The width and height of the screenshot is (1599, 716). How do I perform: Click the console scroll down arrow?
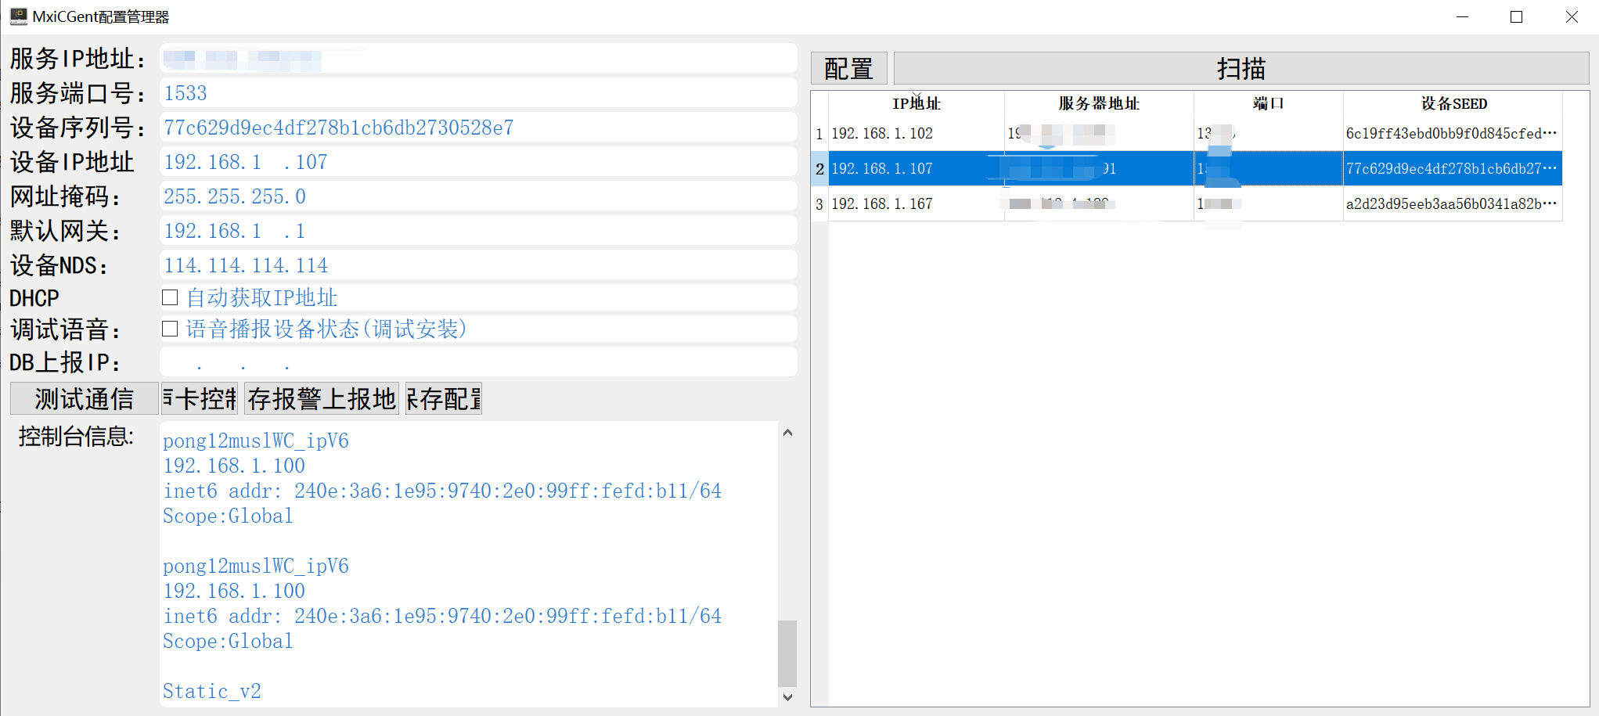(787, 697)
